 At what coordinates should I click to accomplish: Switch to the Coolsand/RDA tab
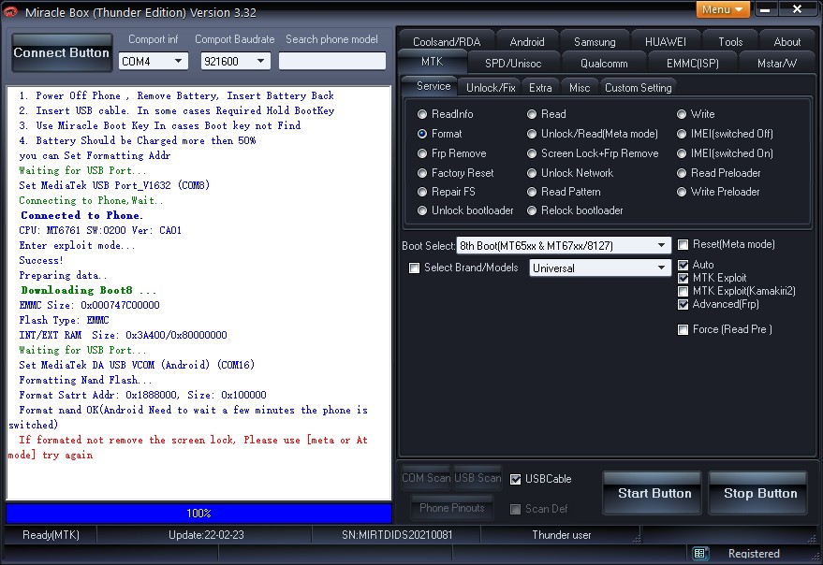click(446, 41)
